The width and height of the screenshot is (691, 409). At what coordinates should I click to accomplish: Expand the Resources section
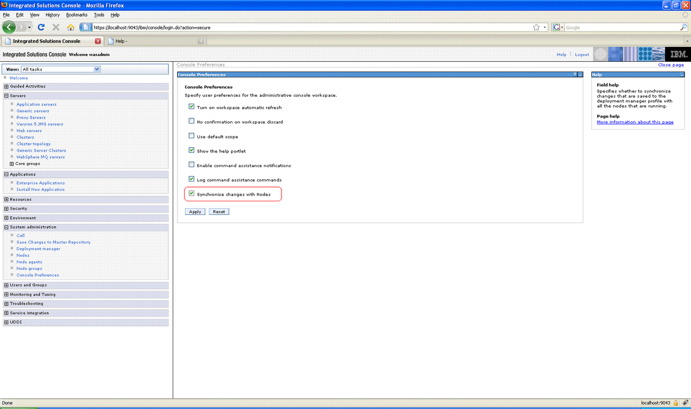pyautogui.click(x=6, y=200)
